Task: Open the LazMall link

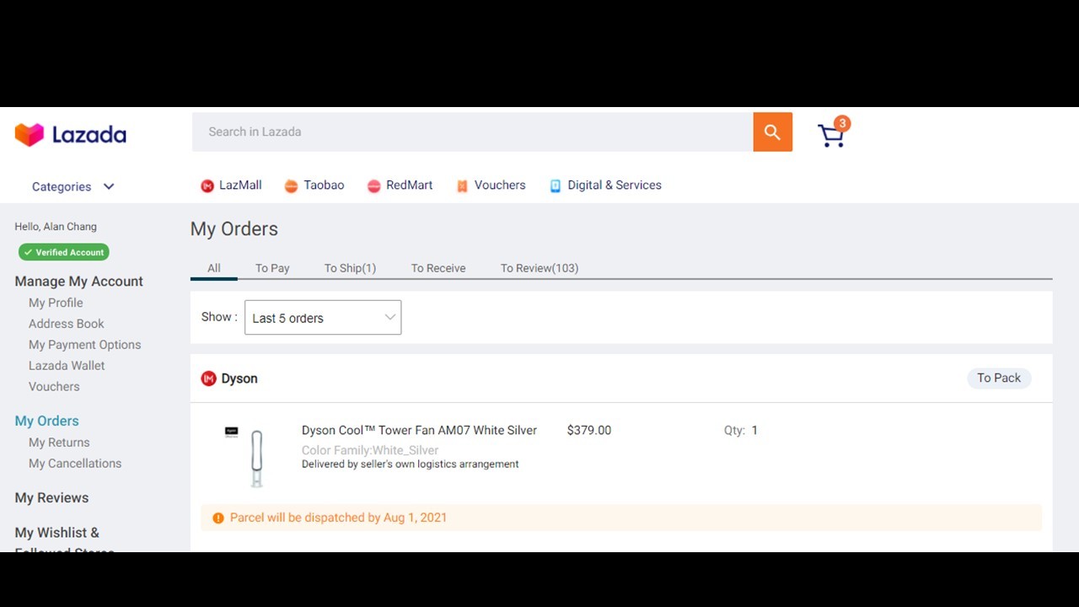Action: [240, 185]
